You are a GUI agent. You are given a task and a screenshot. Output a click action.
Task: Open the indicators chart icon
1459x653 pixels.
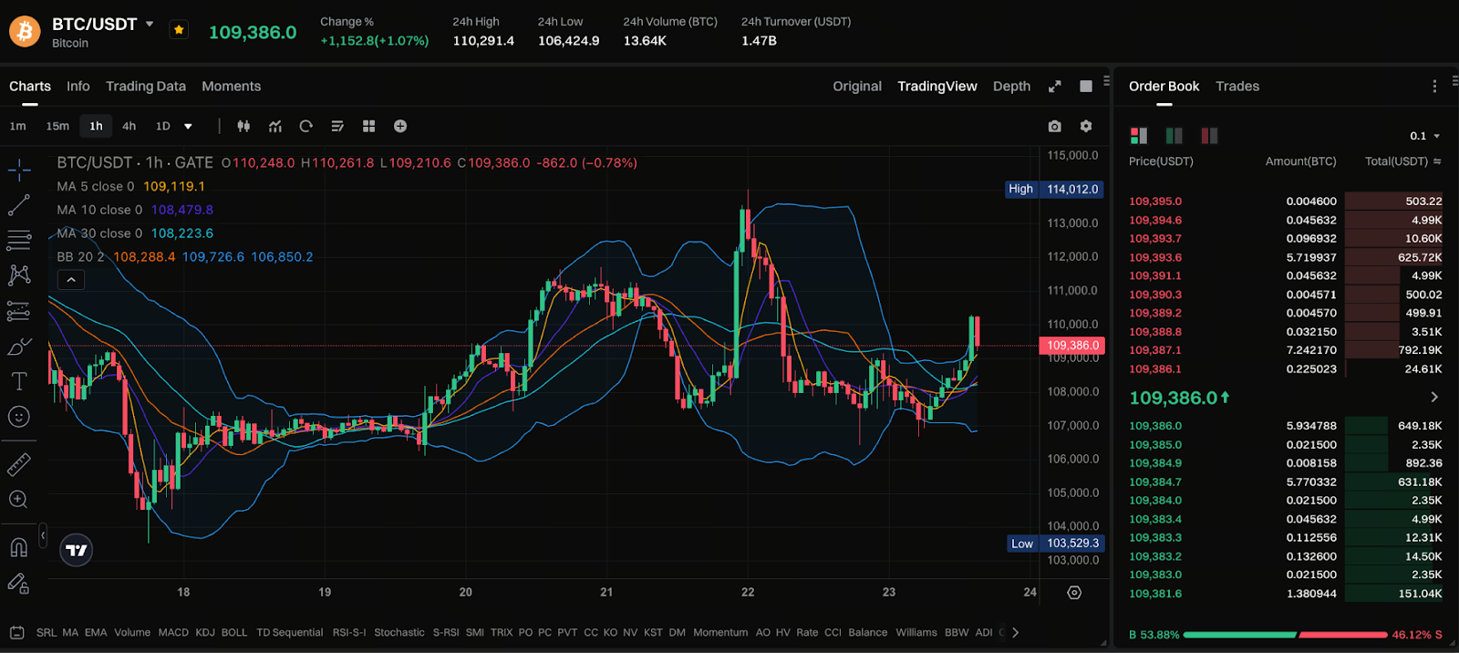[274, 126]
